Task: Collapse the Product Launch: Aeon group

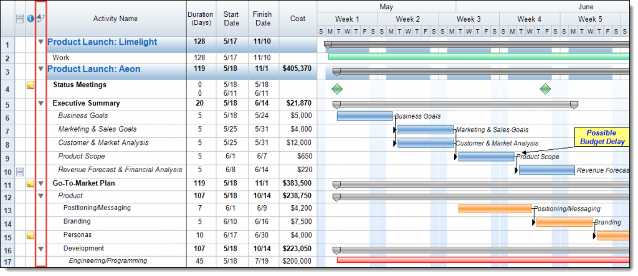Action: 41,69
